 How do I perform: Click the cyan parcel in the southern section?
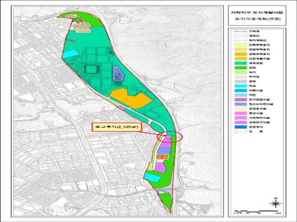click(152, 177)
